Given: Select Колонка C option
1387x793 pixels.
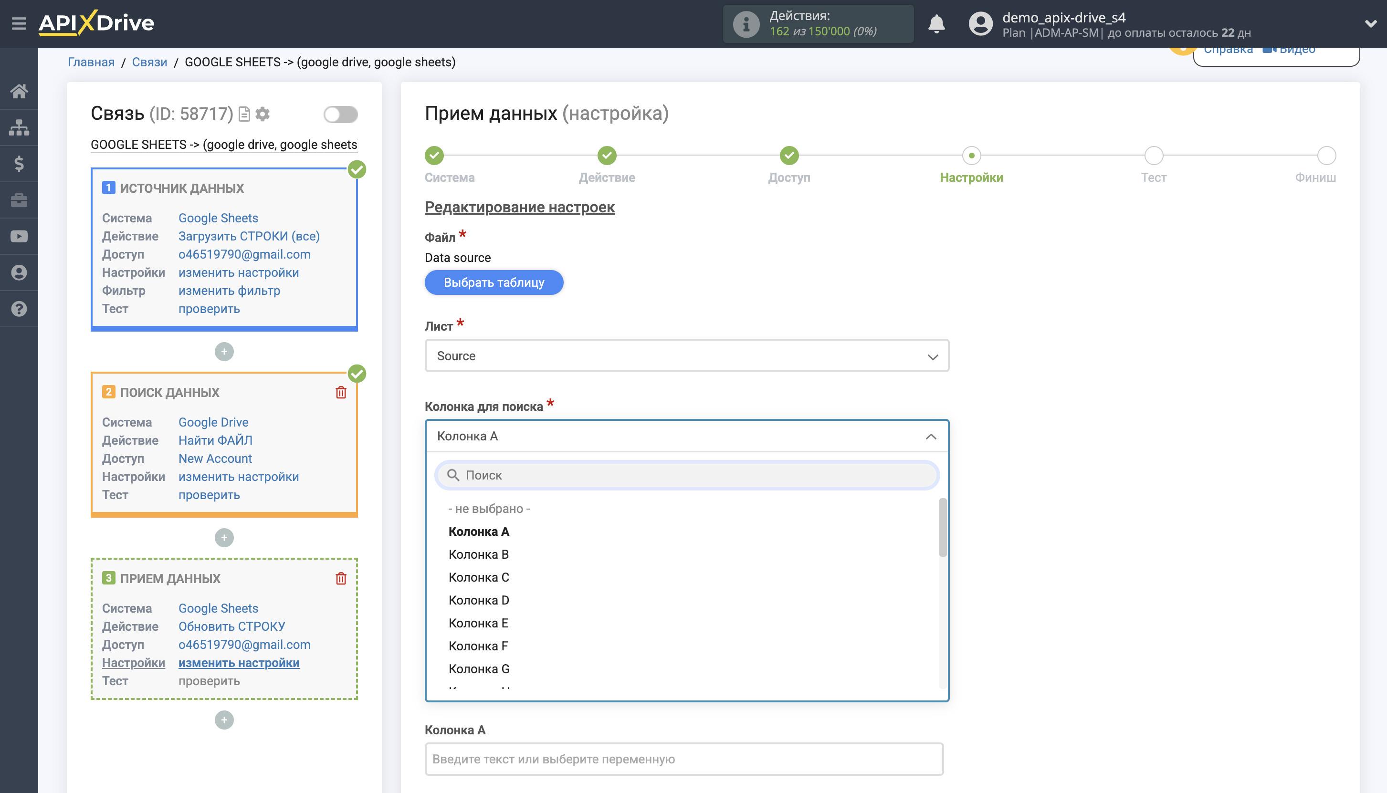Looking at the screenshot, I should click(479, 577).
